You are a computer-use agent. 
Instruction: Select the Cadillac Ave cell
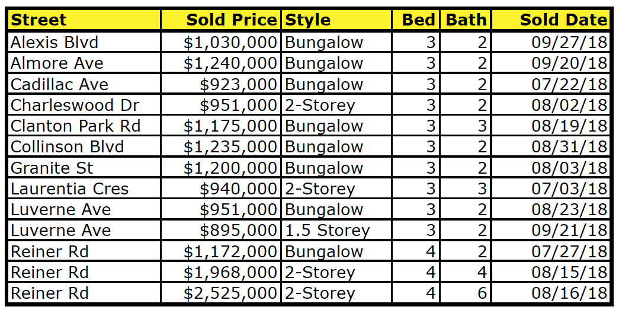(85, 84)
